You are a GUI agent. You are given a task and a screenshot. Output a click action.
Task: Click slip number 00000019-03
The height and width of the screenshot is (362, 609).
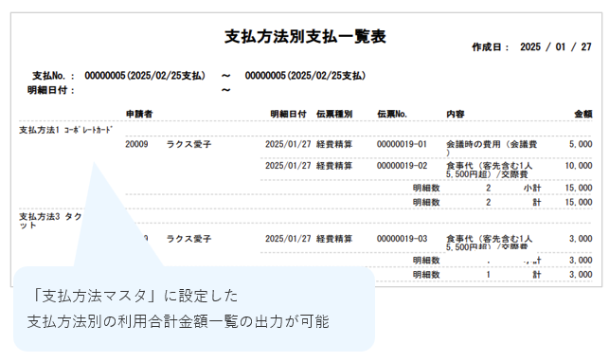[x=402, y=239]
